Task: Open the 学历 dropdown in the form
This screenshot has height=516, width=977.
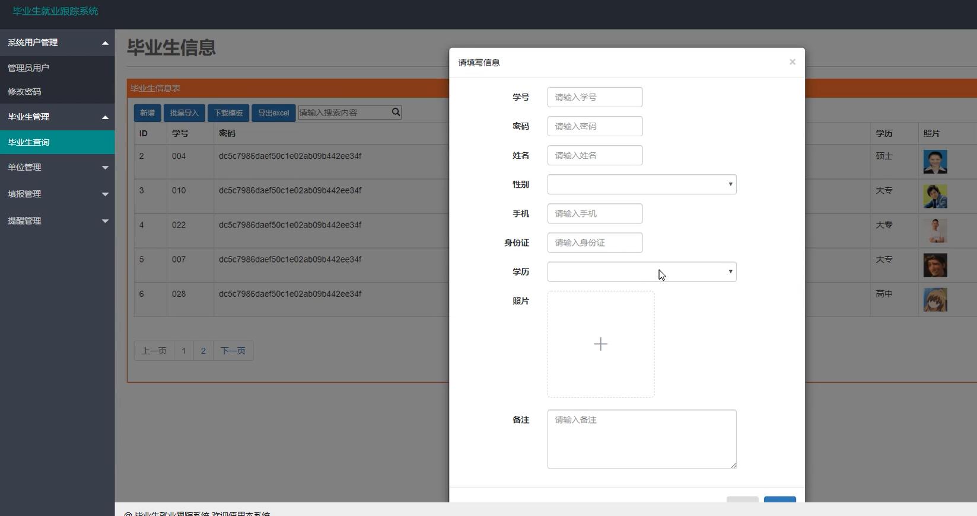Action: pyautogui.click(x=641, y=272)
